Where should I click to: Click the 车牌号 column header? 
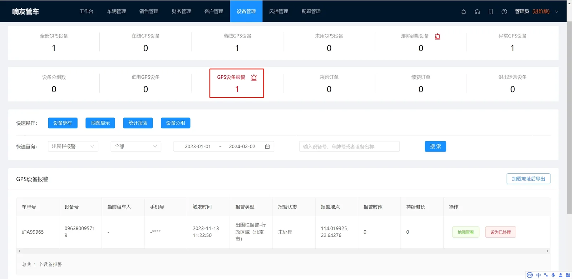(38, 207)
